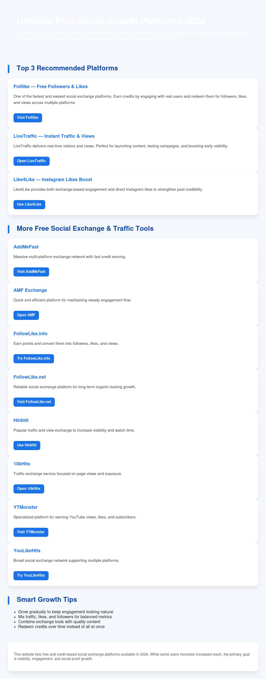Open 10kHits using its button

click(x=29, y=489)
